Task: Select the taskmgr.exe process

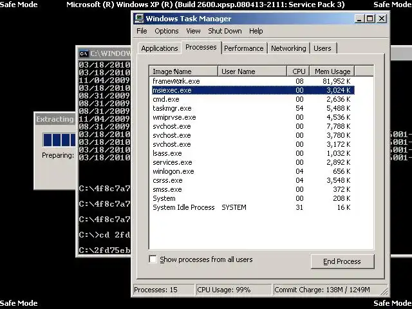Action: point(253,108)
